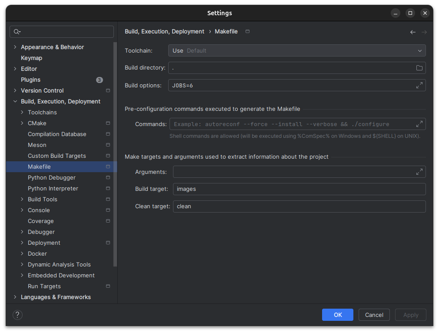Click project icon next to Deployment

[108, 243]
